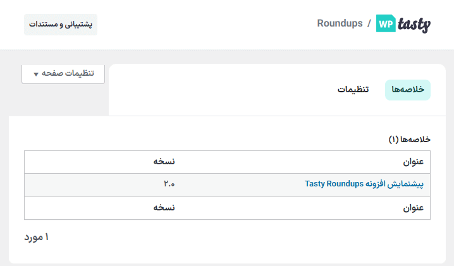Screen dimensions: 454x266
Task: Click the teal WP logo badge
Action: click(386, 23)
